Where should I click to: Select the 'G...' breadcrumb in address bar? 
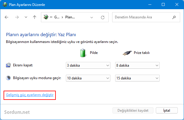pyautogui.click(x=57, y=17)
